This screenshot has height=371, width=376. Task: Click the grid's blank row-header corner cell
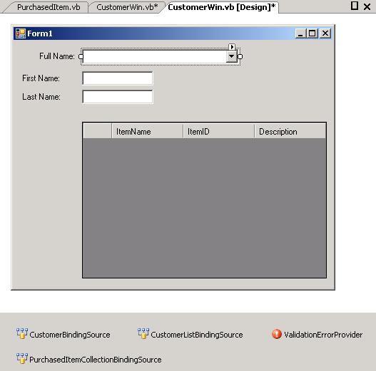[97, 131]
